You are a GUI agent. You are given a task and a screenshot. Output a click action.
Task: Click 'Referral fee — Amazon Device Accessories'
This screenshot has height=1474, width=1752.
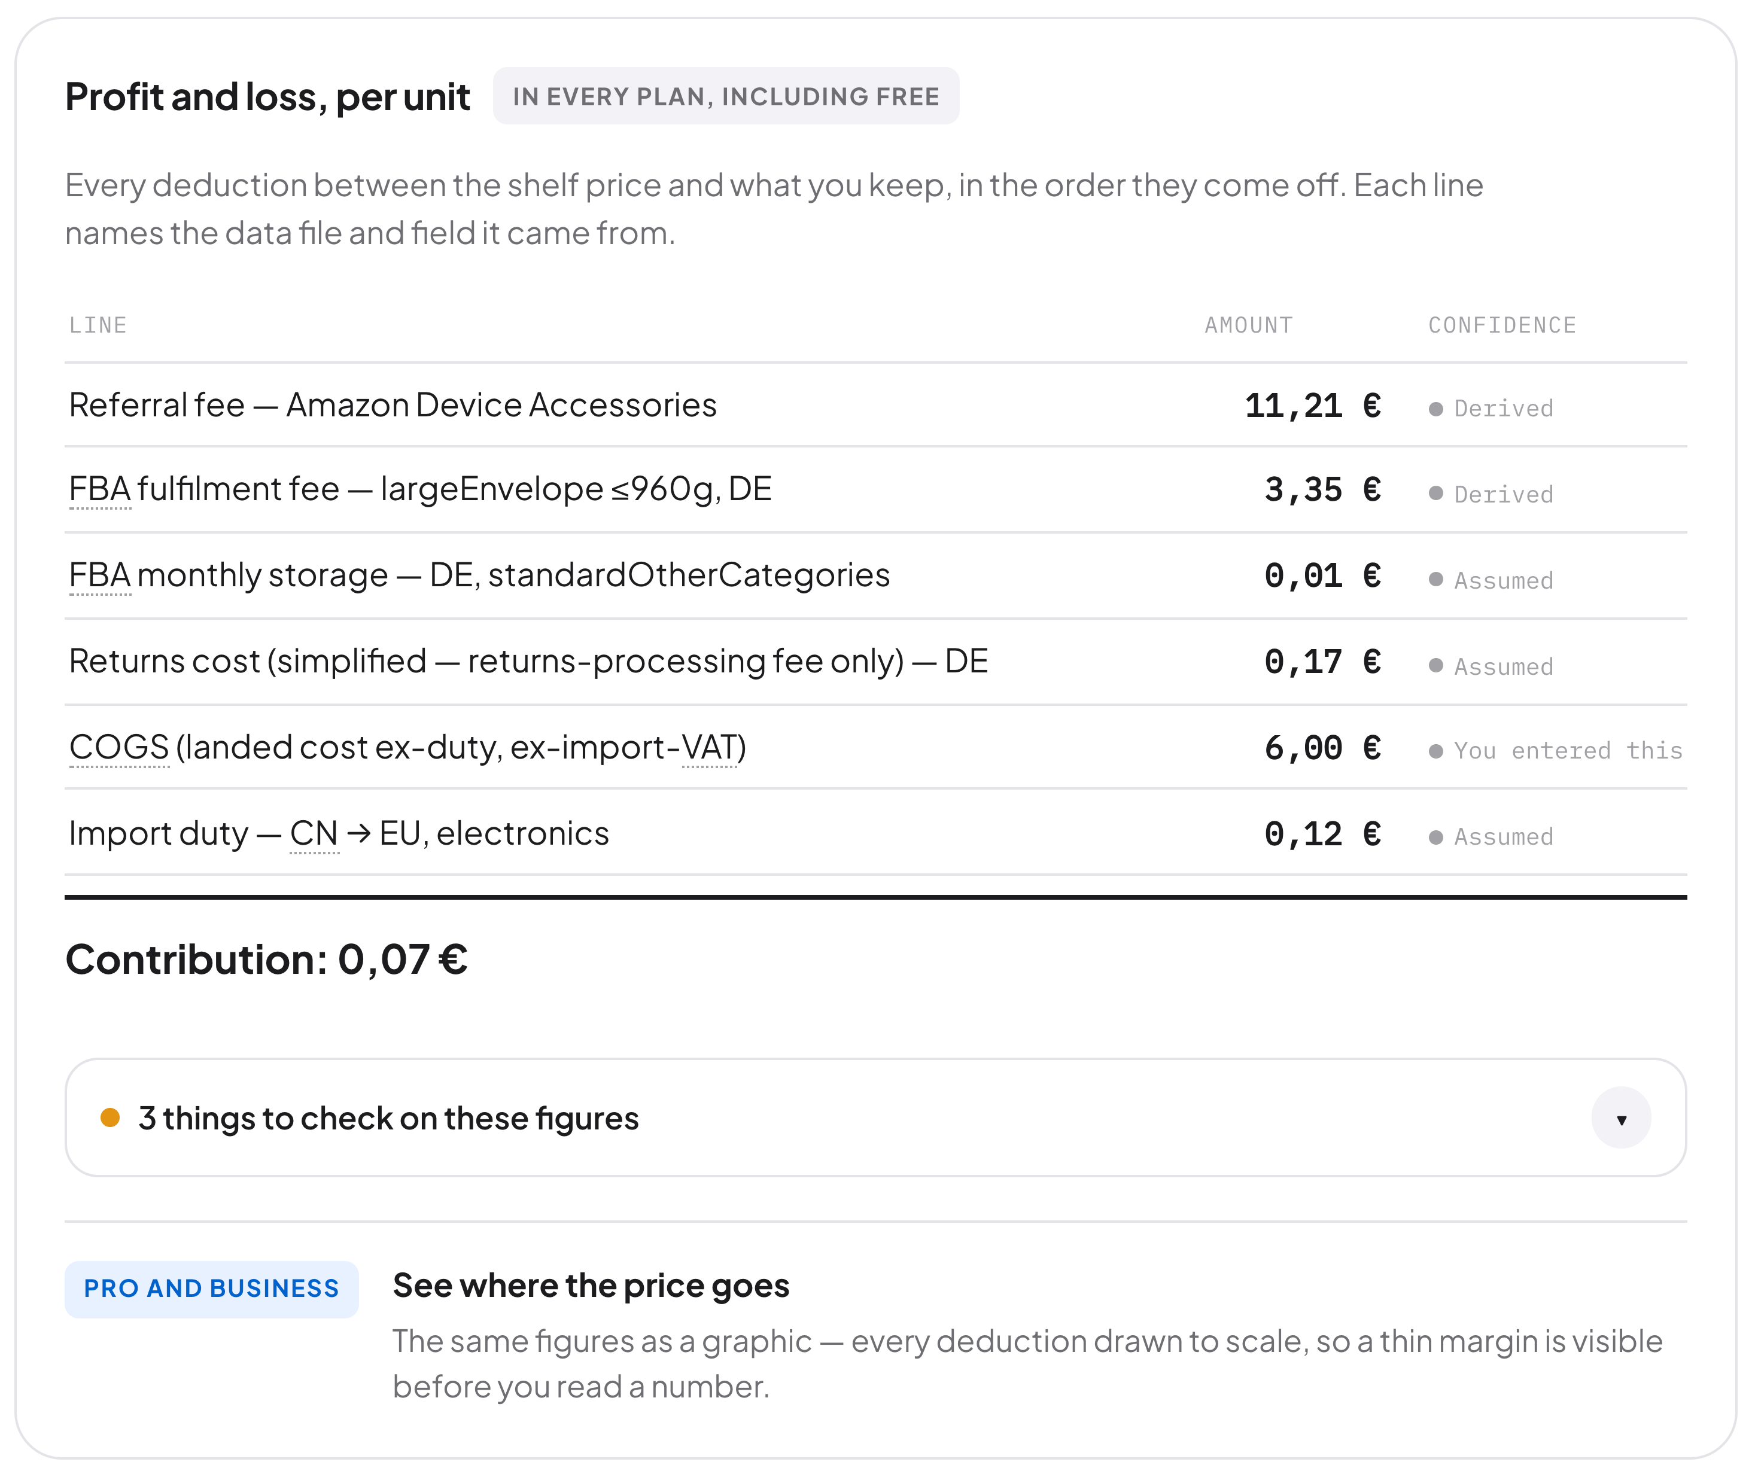pos(393,405)
